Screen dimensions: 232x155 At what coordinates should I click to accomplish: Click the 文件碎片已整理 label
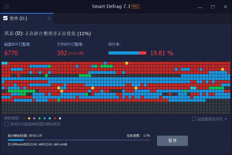pos(70,44)
